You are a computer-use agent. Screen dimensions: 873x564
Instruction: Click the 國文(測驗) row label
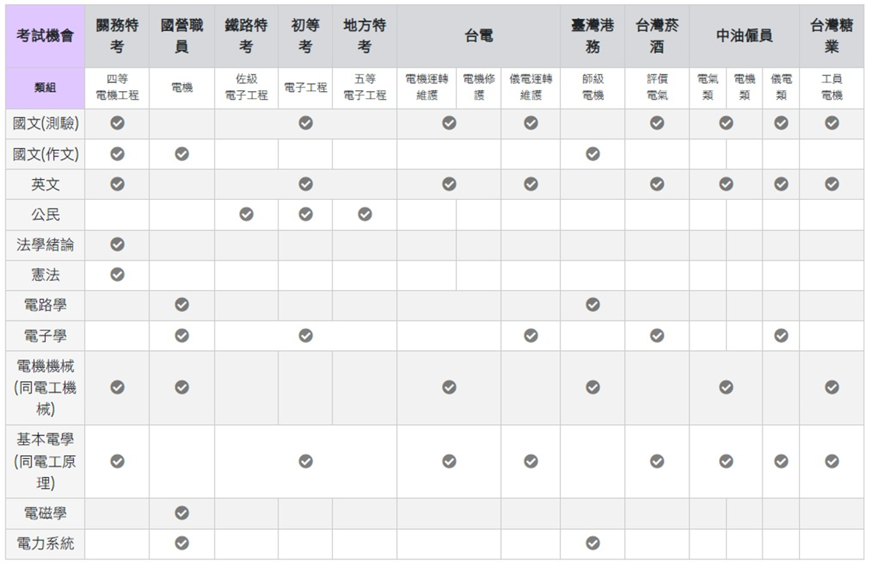[x=45, y=124]
